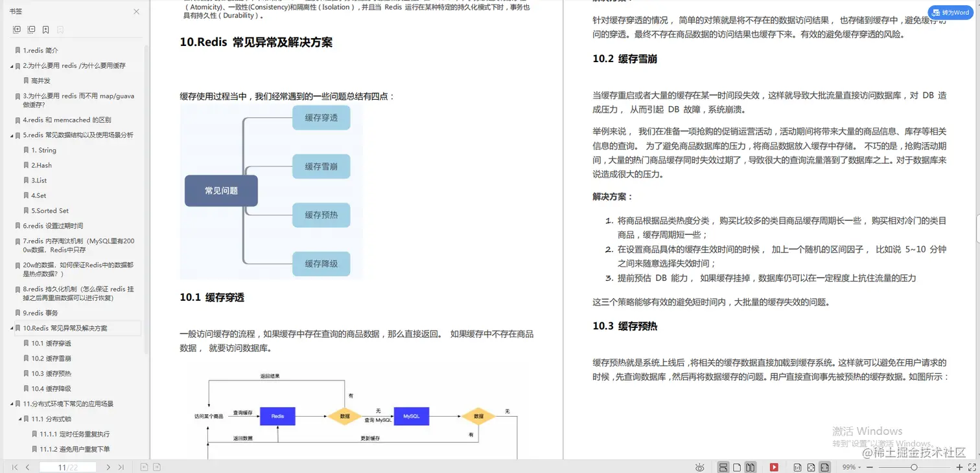The width and height of the screenshot is (980, 473).
Task: Toggle continuous scrolling page layout
Action: [724, 467]
